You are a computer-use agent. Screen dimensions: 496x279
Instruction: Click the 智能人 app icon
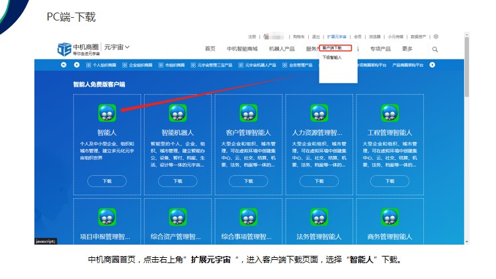(x=107, y=113)
